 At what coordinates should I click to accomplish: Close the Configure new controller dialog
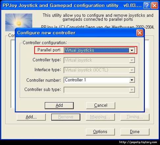click(140, 33)
